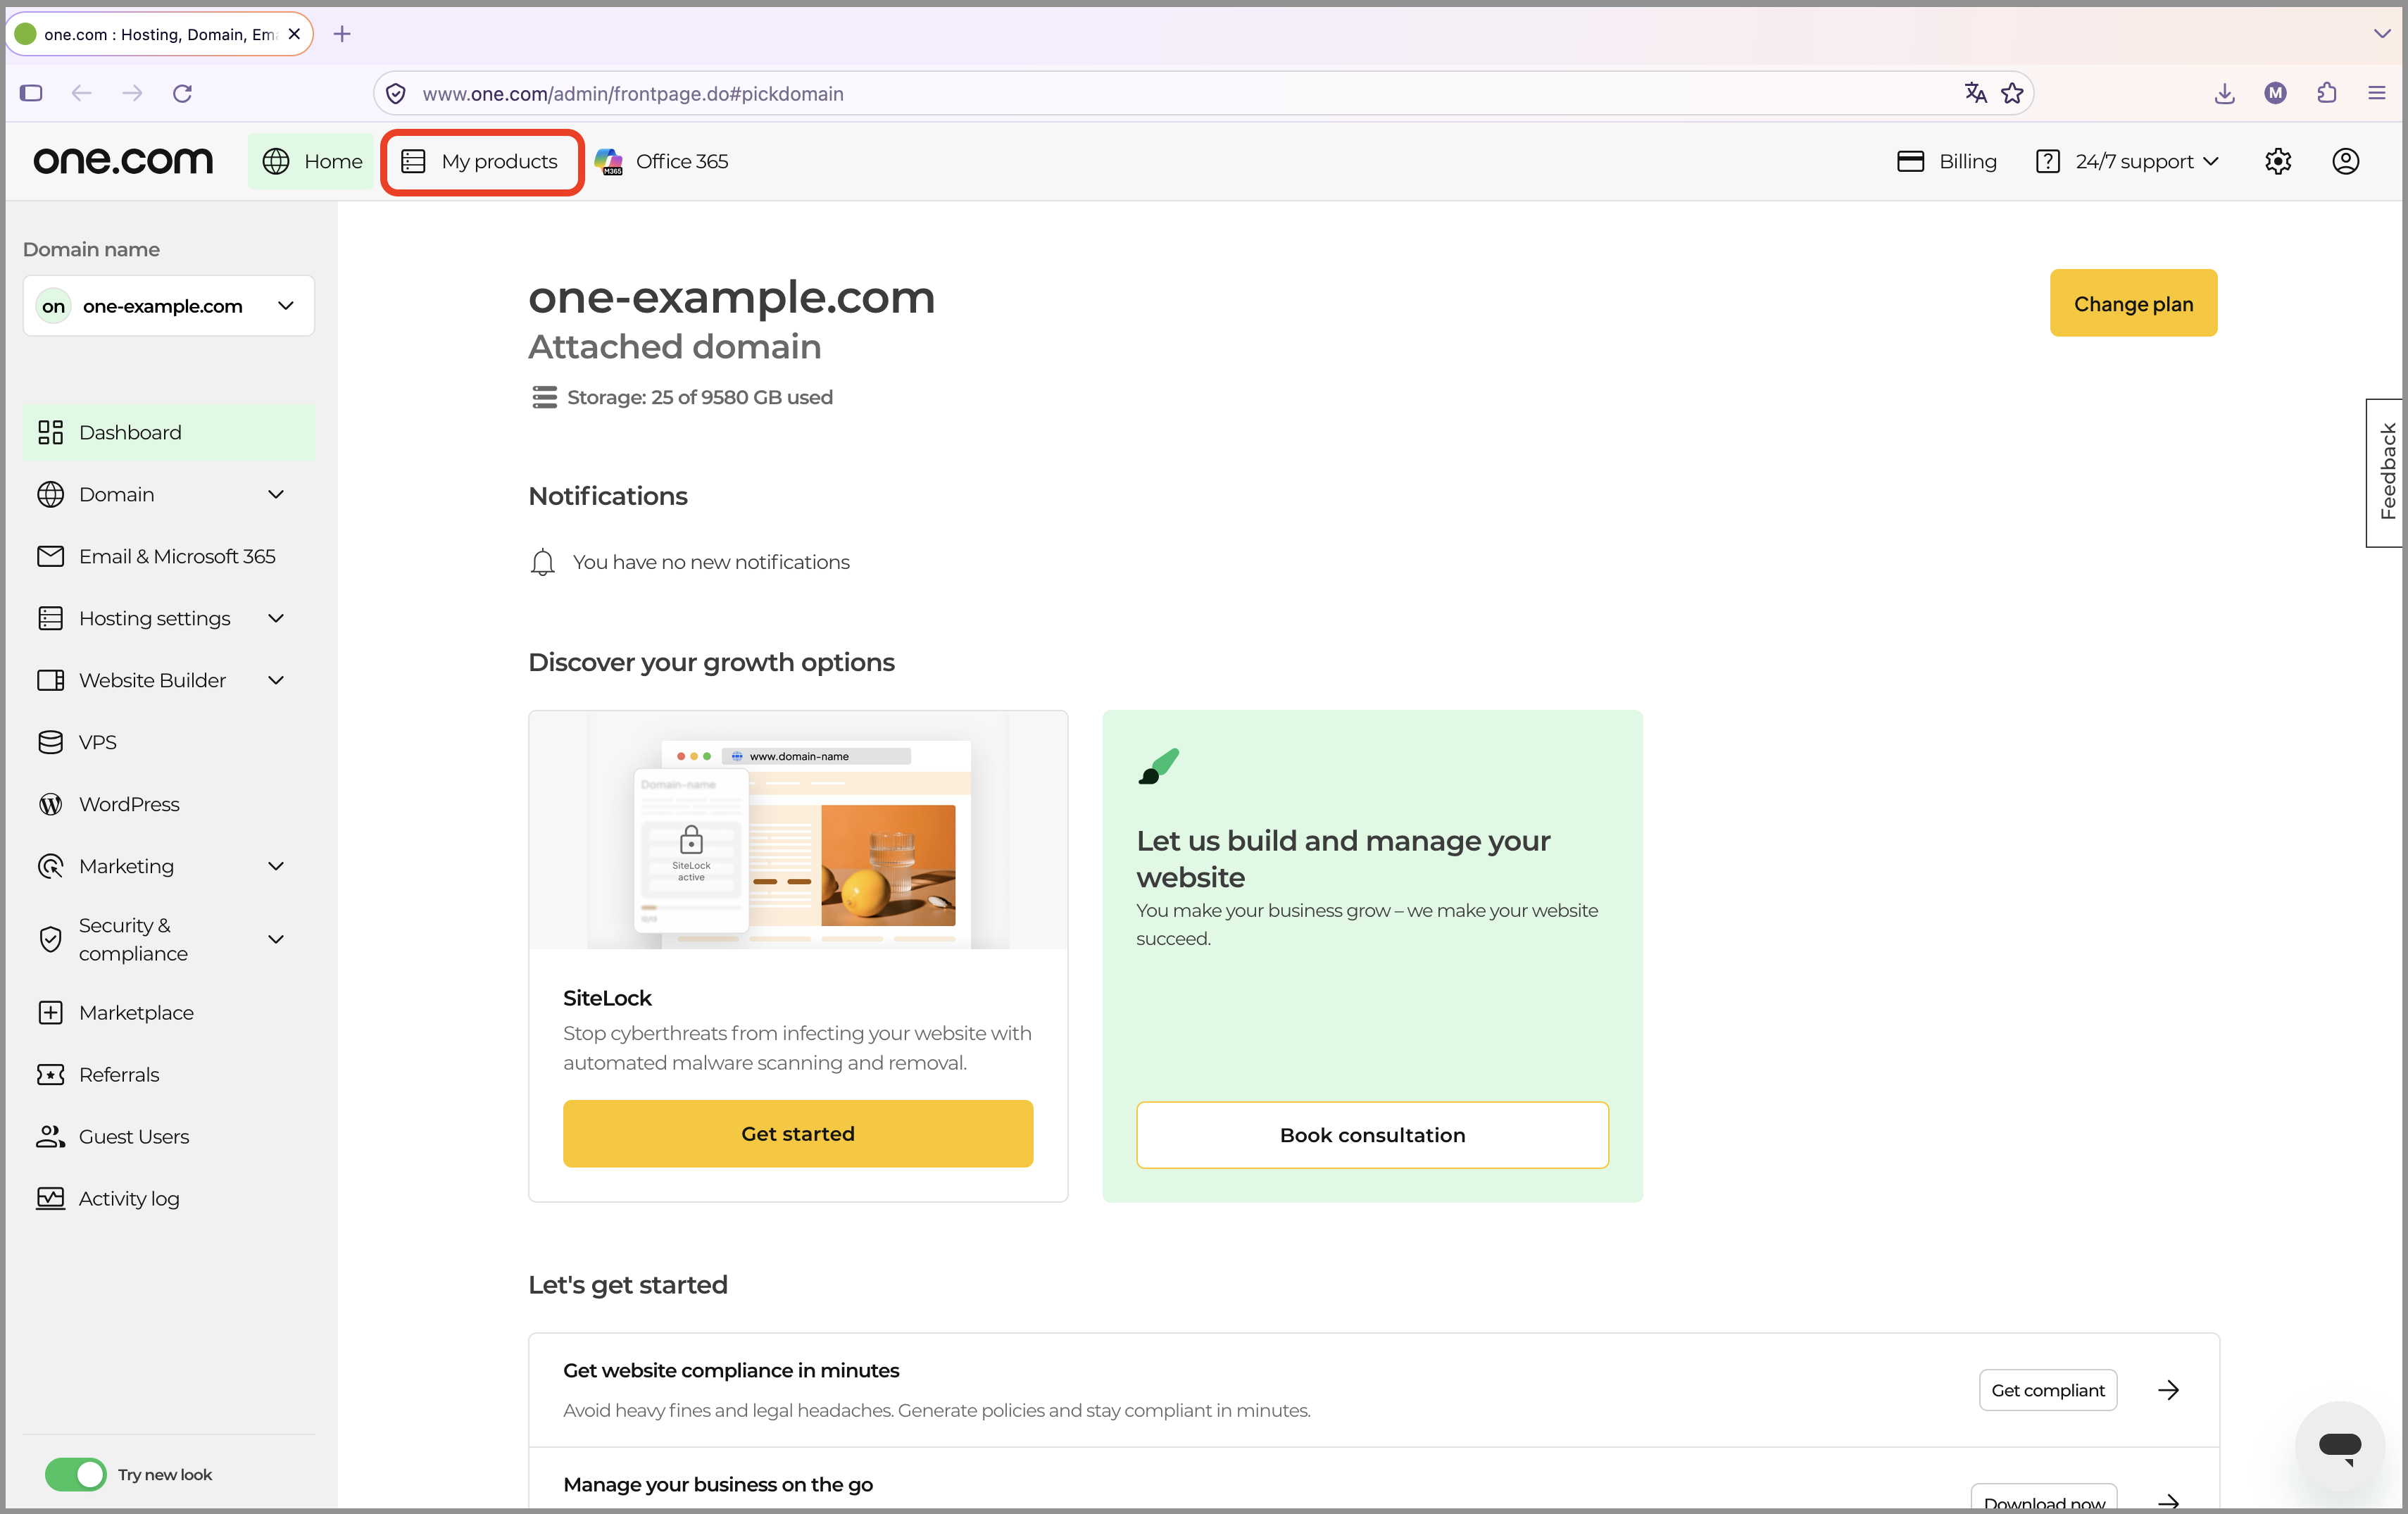Image resolution: width=2408 pixels, height=1514 pixels.
Task: Open the one-example.com domain name dropdown
Action: (x=168, y=306)
